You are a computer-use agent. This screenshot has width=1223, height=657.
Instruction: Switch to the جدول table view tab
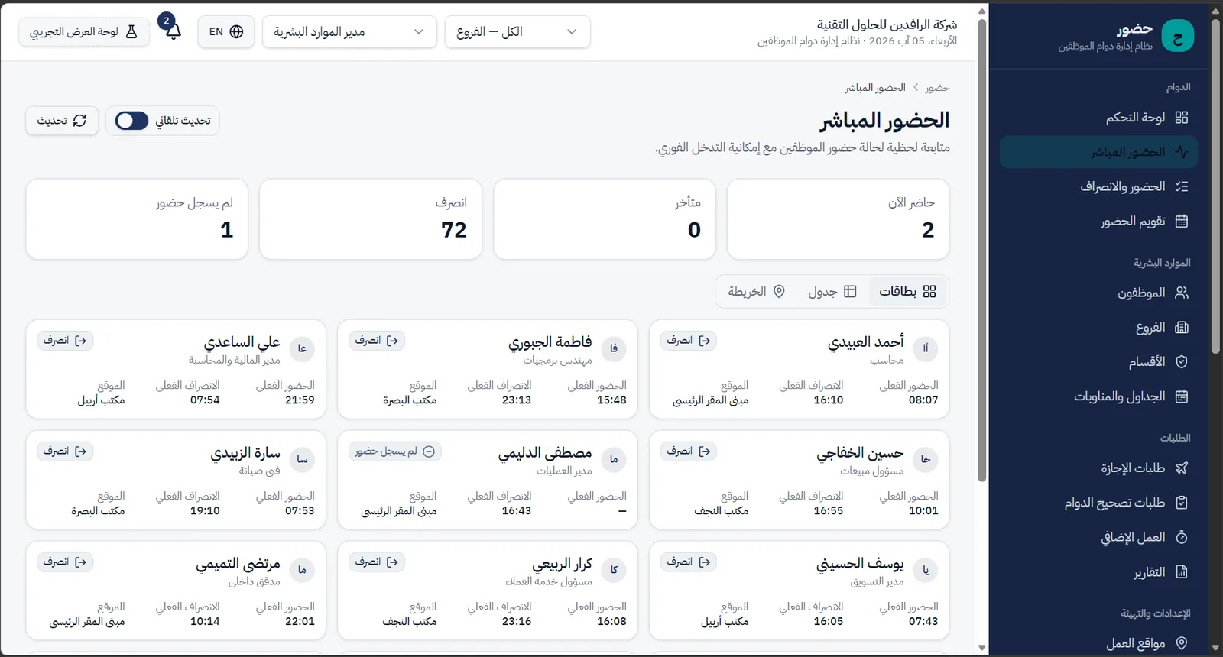[832, 291]
